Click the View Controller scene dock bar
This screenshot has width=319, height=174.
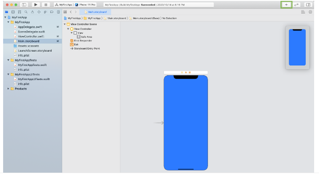pyautogui.click(x=186, y=73)
